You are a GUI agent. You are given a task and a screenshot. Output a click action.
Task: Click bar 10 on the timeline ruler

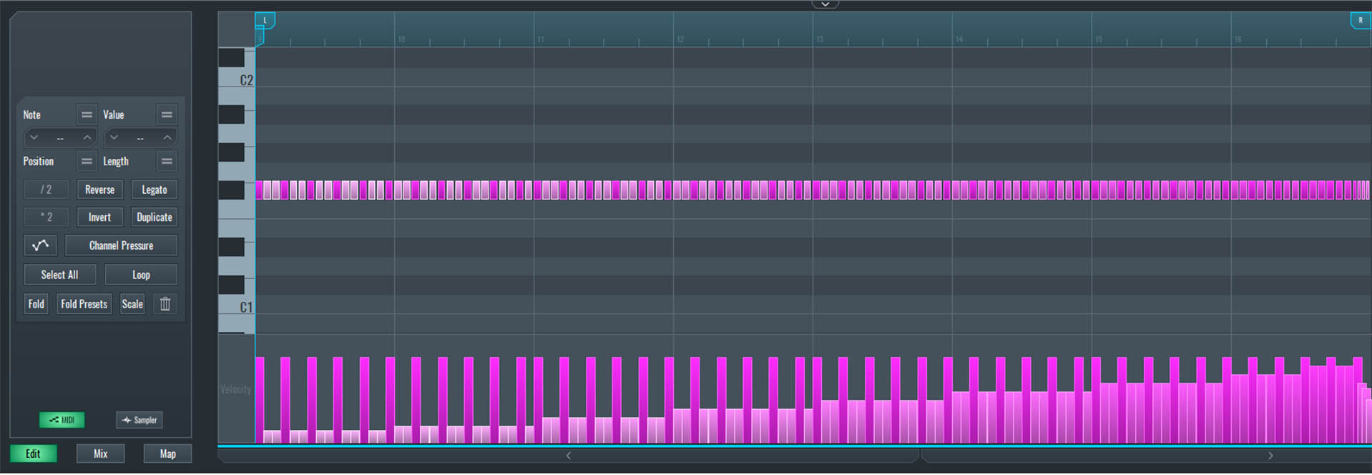pos(402,39)
